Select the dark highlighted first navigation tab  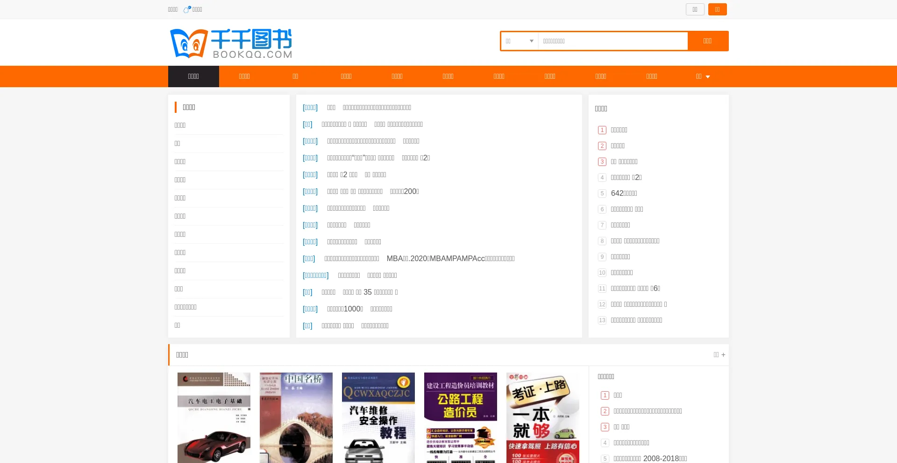coord(193,76)
